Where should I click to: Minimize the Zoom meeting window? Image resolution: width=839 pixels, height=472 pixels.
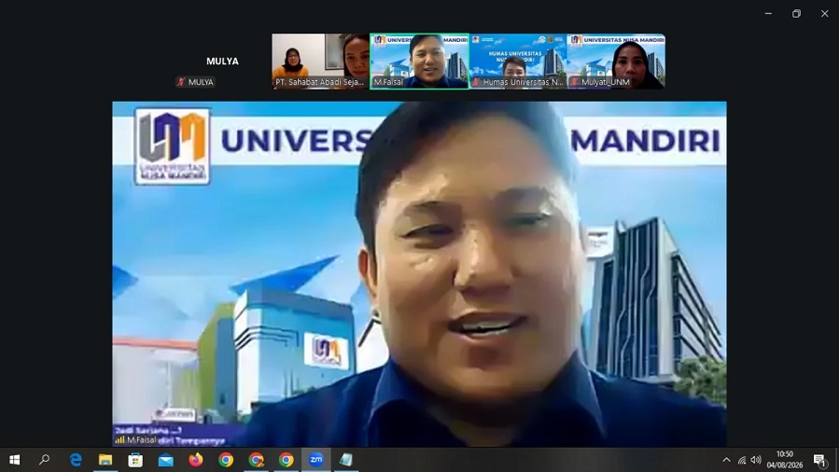tap(768, 13)
